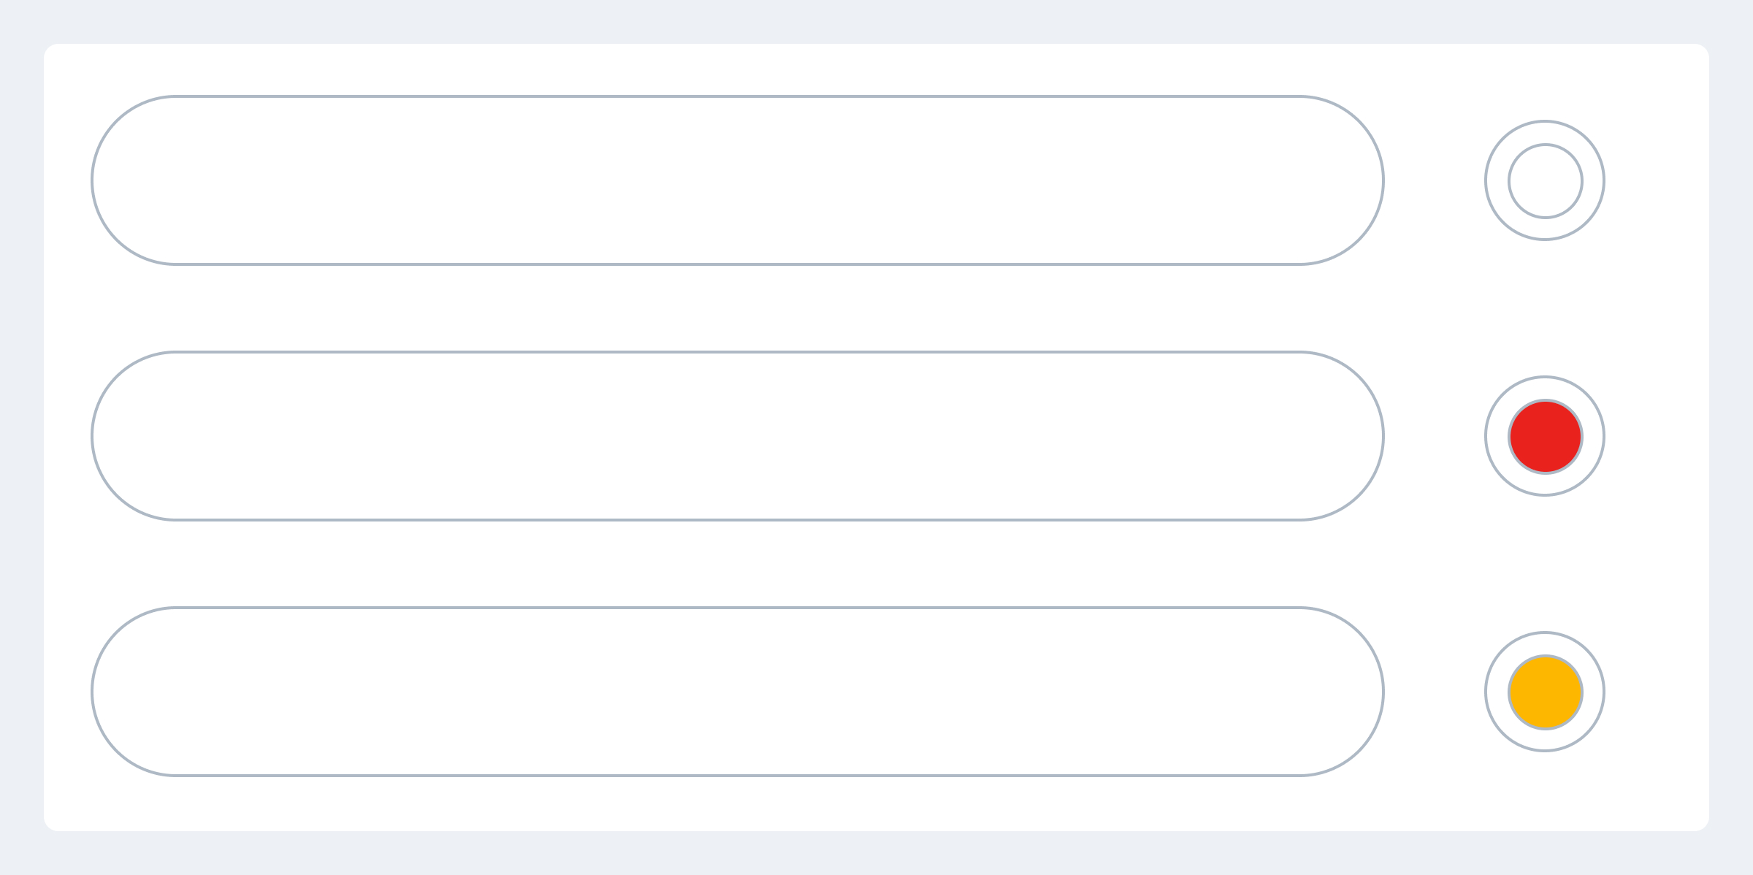The image size is (1753, 875).
Task: Pick the yellow color circle on the right
Action: 1545,692
